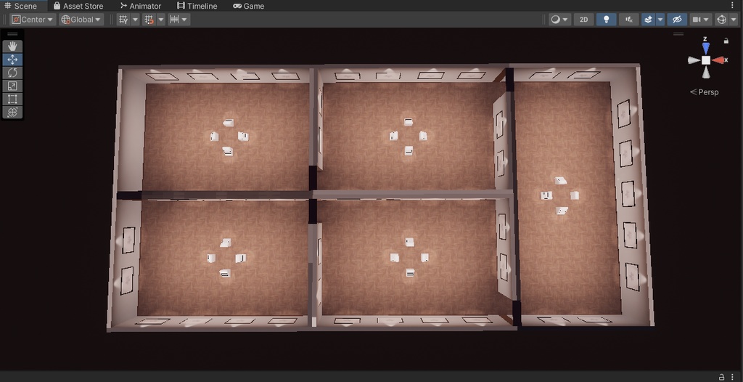Image resolution: width=743 pixels, height=382 pixels.
Task: Click the center cube of the orientation gizmo
Action: coord(706,60)
